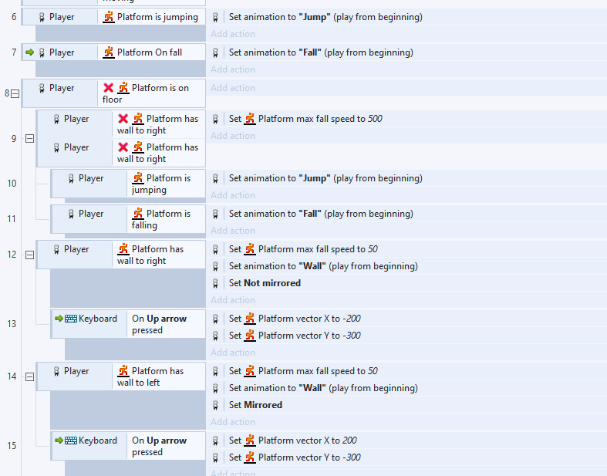Screen dimensions: 607x476
Task: Click the Platform behavior icon in event 6
Action: (109, 17)
